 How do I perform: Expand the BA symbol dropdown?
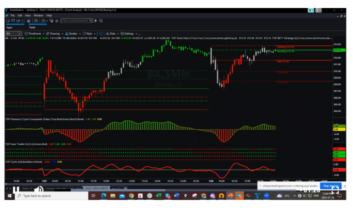click(x=13, y=33)
